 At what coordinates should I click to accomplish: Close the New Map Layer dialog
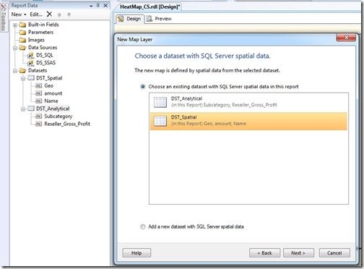click(x=346, y=38)
